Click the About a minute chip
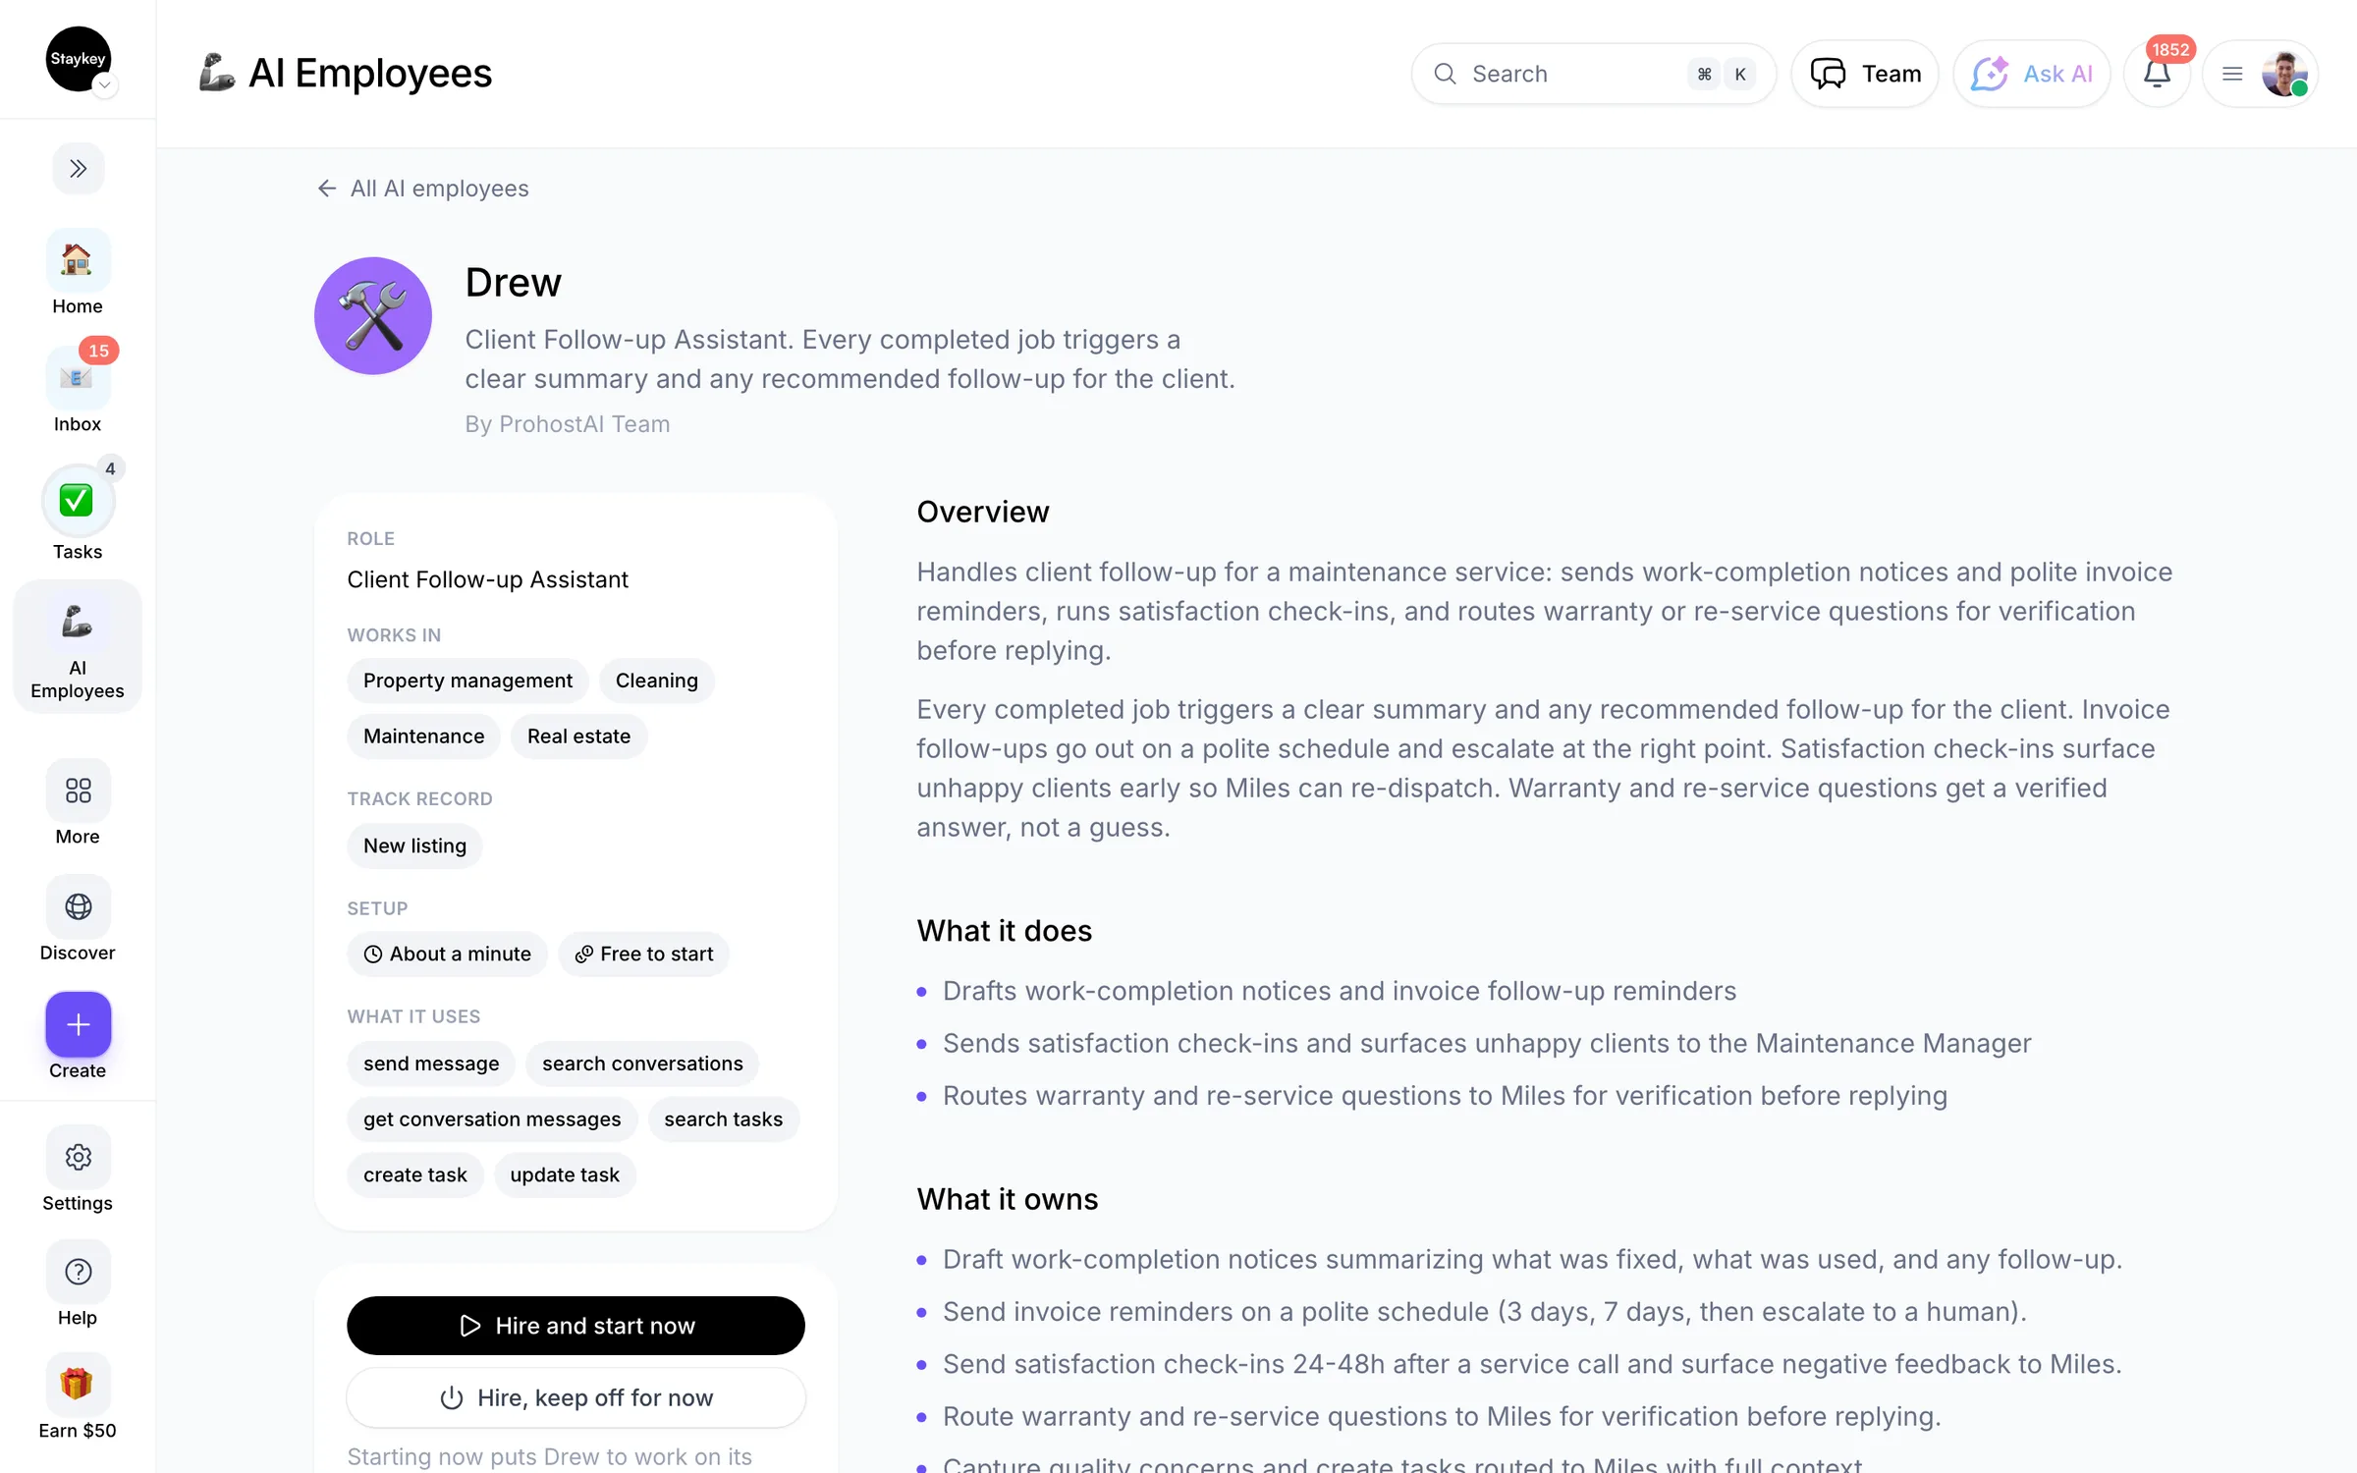Viewport: 2357px width, 1473px height. pyautogui.click(x=447, y=954)
